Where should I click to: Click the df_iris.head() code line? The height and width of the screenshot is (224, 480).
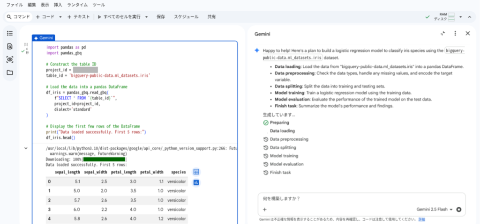(x=60, y=138)
